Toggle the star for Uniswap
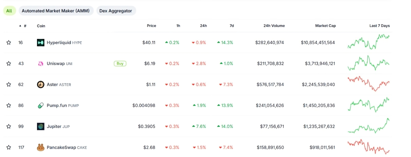The height and width of the screenshot is (157, 411). click(x=9, y=64)
